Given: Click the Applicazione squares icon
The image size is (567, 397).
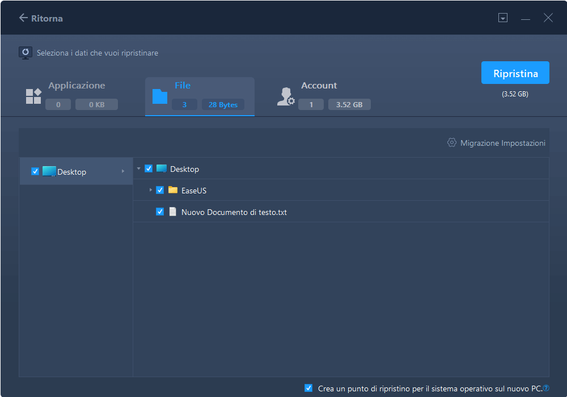Looking at the screenshot, I should [x=33, y=96].
